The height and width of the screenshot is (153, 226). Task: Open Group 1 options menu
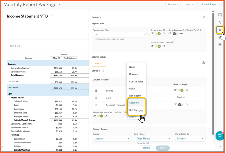104,71
